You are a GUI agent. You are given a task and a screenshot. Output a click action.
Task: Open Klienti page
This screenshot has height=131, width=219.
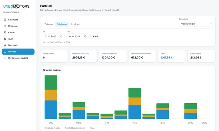pyautogui.click(x=18, y=33)
